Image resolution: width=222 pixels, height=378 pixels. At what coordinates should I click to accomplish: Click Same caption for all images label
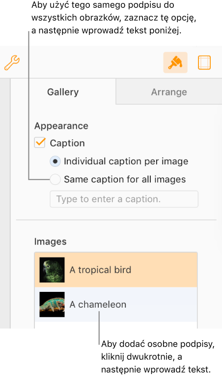click(x=125, y=179)
